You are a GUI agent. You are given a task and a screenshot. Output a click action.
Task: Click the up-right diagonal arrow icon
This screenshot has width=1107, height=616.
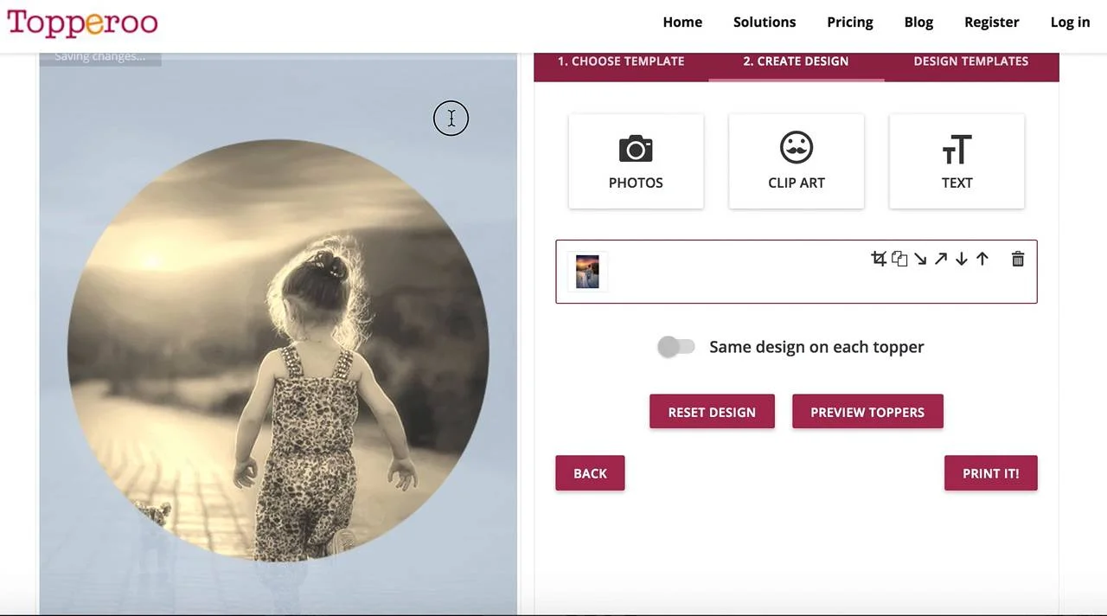[941, 259]
